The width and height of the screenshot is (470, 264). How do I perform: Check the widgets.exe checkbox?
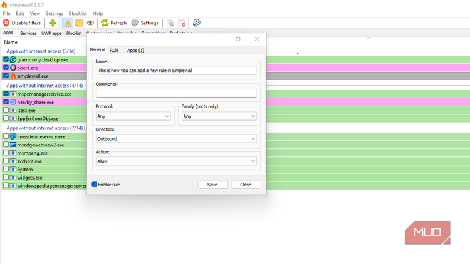click(6, 177)
